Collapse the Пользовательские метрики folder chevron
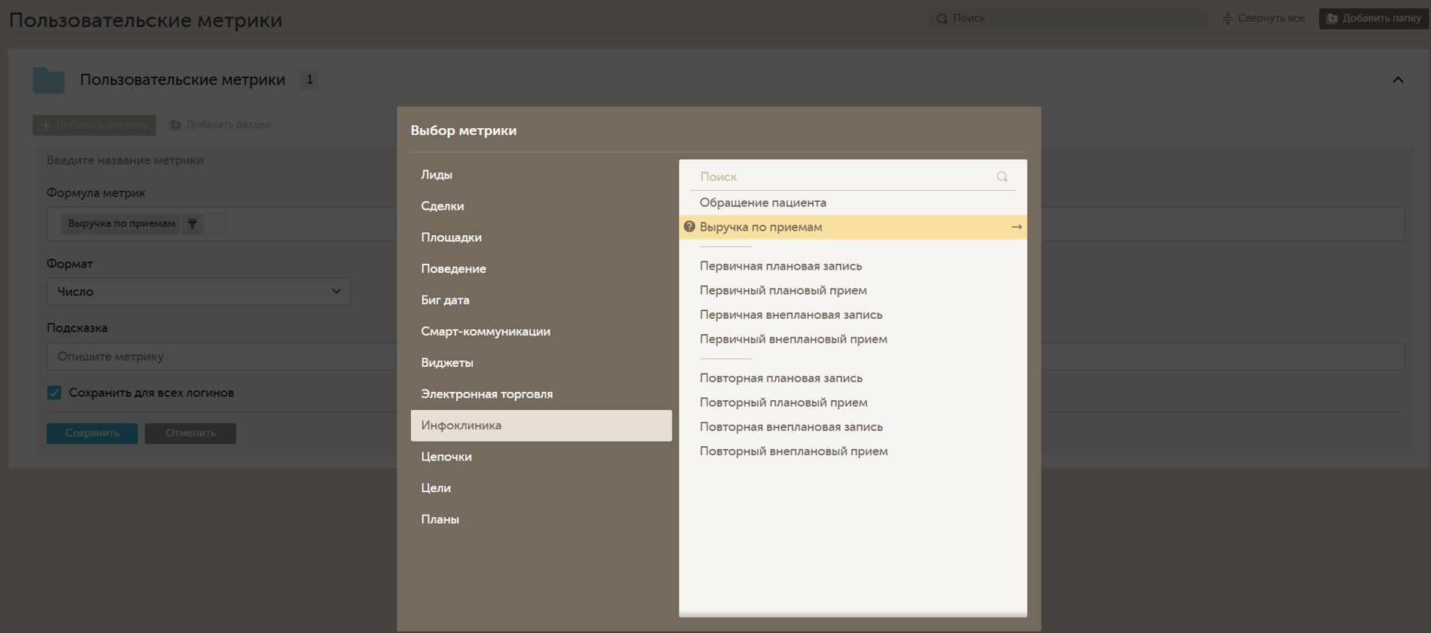The image size is (1431, 633). (x=1398, y=80)
